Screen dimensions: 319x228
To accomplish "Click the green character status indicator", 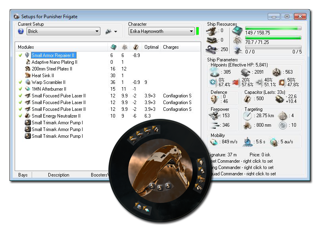I will click(197, 31).
